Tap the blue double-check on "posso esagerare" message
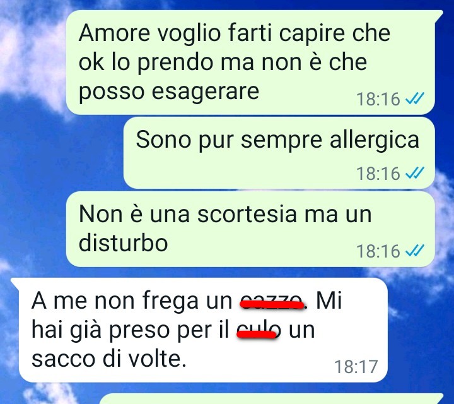The image size is (454, 404). coord(415,98)
